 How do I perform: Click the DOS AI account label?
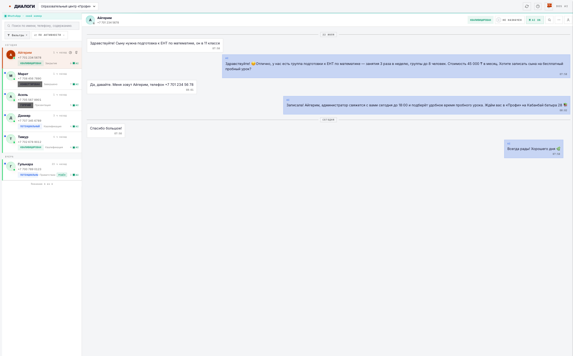[562, 6]
